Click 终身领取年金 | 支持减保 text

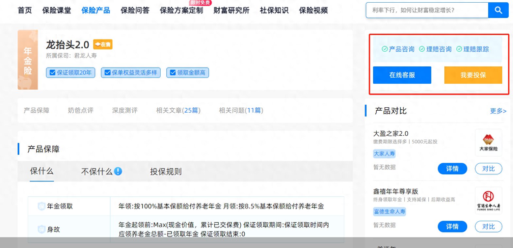coord(414,200)
